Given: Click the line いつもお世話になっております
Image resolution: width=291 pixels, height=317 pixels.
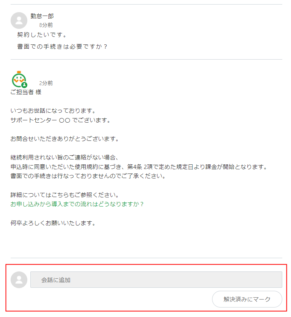Looking at the screenshot, I should [x=53, y=111].
